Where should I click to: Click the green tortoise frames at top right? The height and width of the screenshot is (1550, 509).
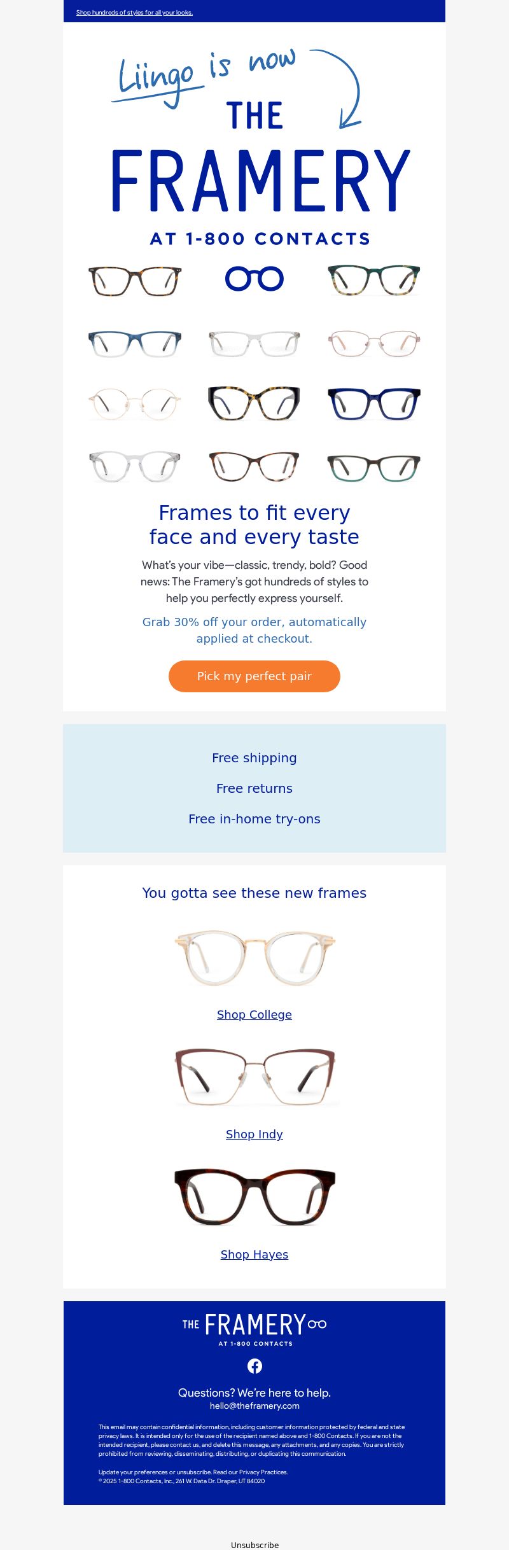(374, 280)
